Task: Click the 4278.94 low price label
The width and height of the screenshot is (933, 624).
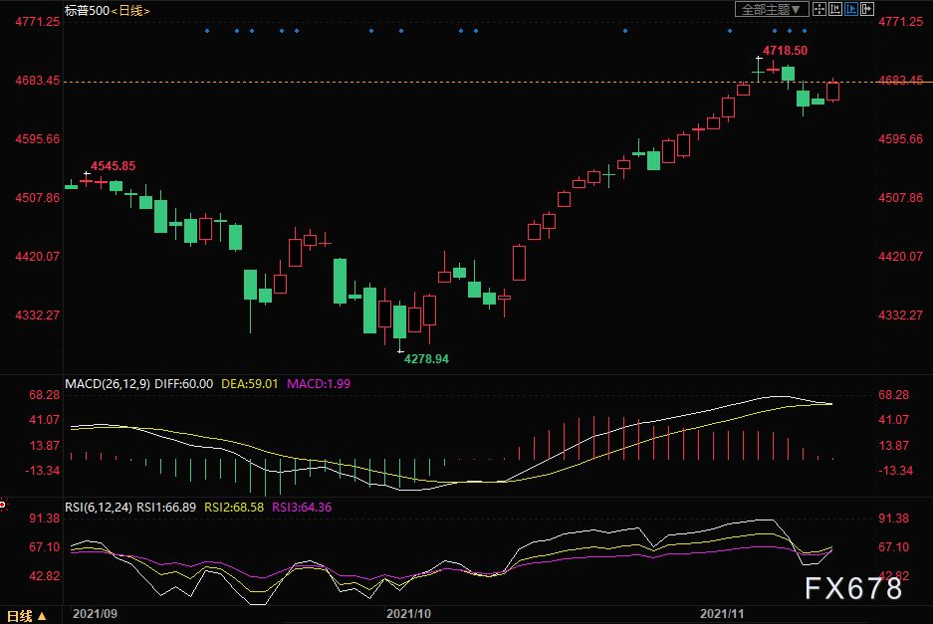Action: (x=426, y=358)
